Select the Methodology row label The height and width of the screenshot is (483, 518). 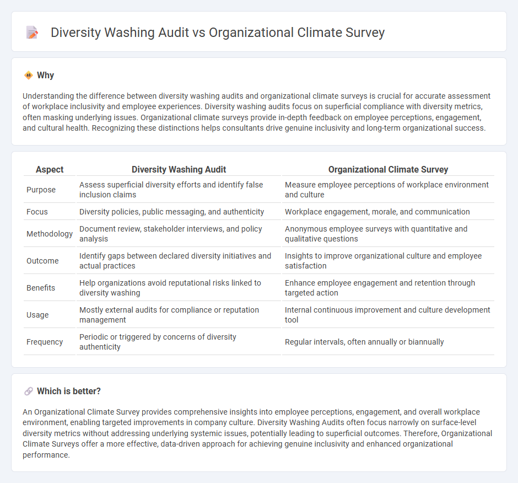50,234
